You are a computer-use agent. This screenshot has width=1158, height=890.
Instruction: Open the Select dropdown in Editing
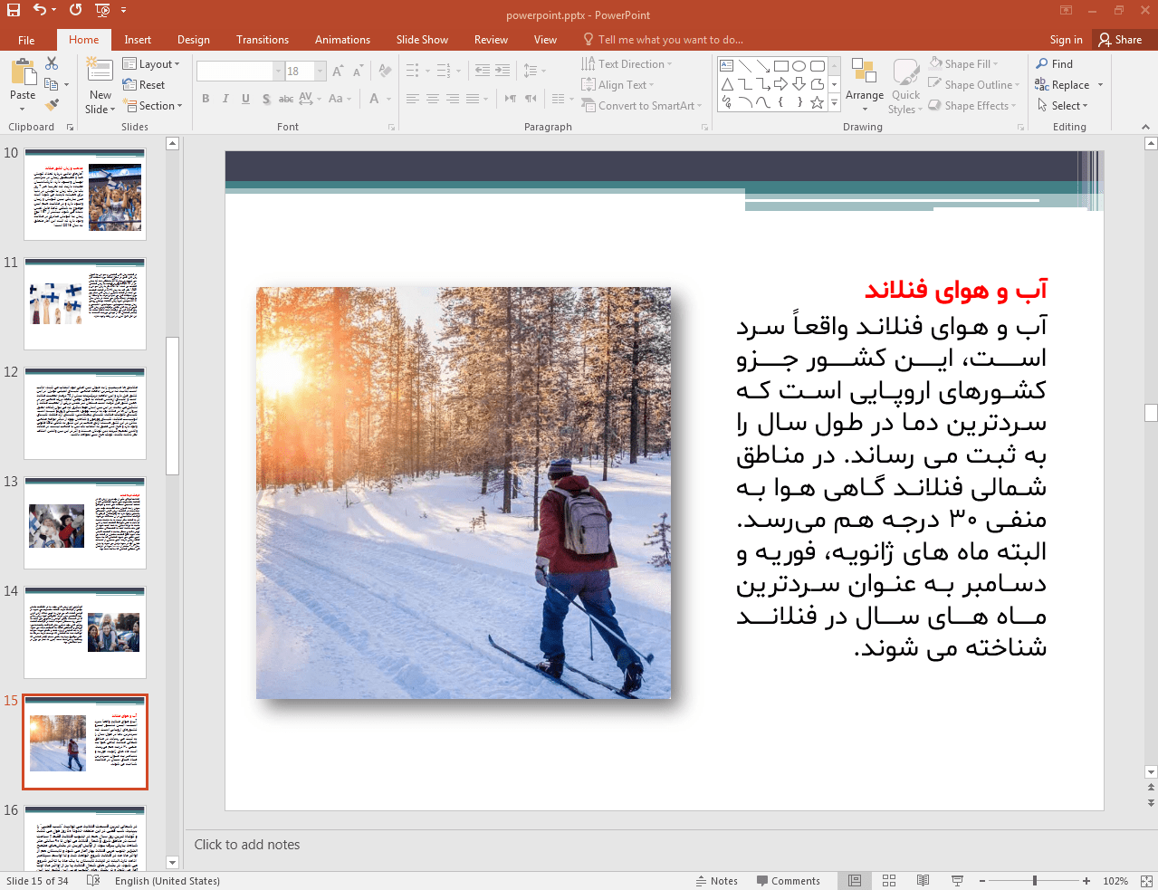pos(1063,105)
